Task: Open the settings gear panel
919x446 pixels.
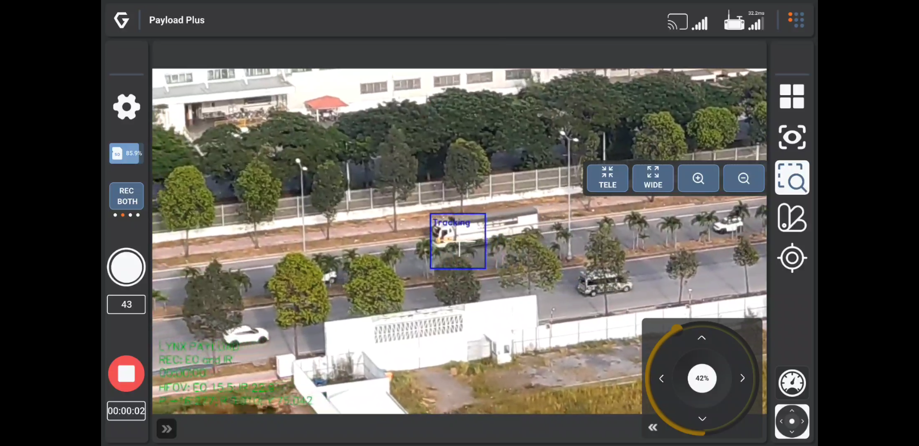Action: (x=126, y=107)
